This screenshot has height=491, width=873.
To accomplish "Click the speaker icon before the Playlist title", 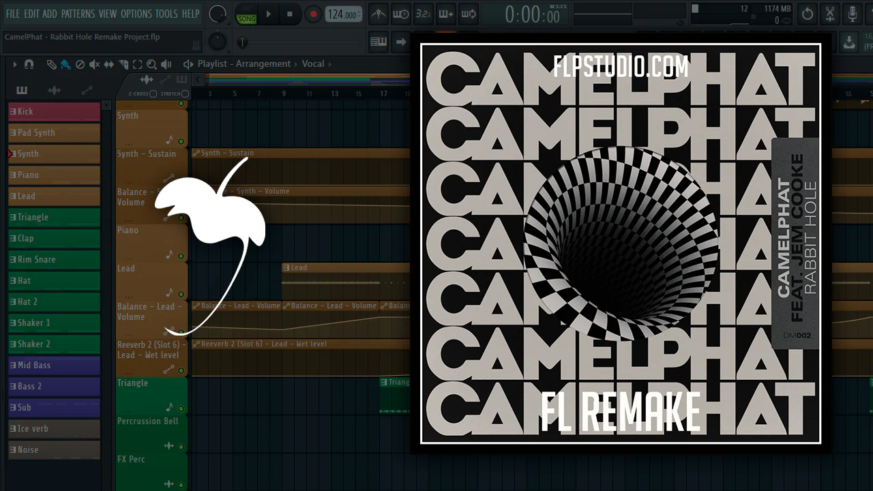I will pyautogui.click(x=188, y=64).
